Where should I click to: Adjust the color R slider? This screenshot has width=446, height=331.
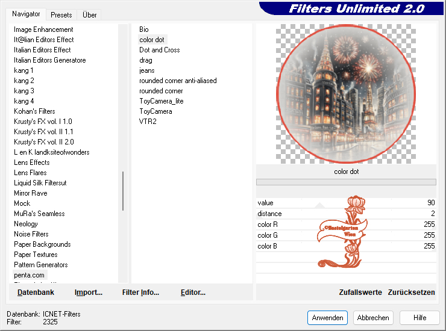[346, 224]
